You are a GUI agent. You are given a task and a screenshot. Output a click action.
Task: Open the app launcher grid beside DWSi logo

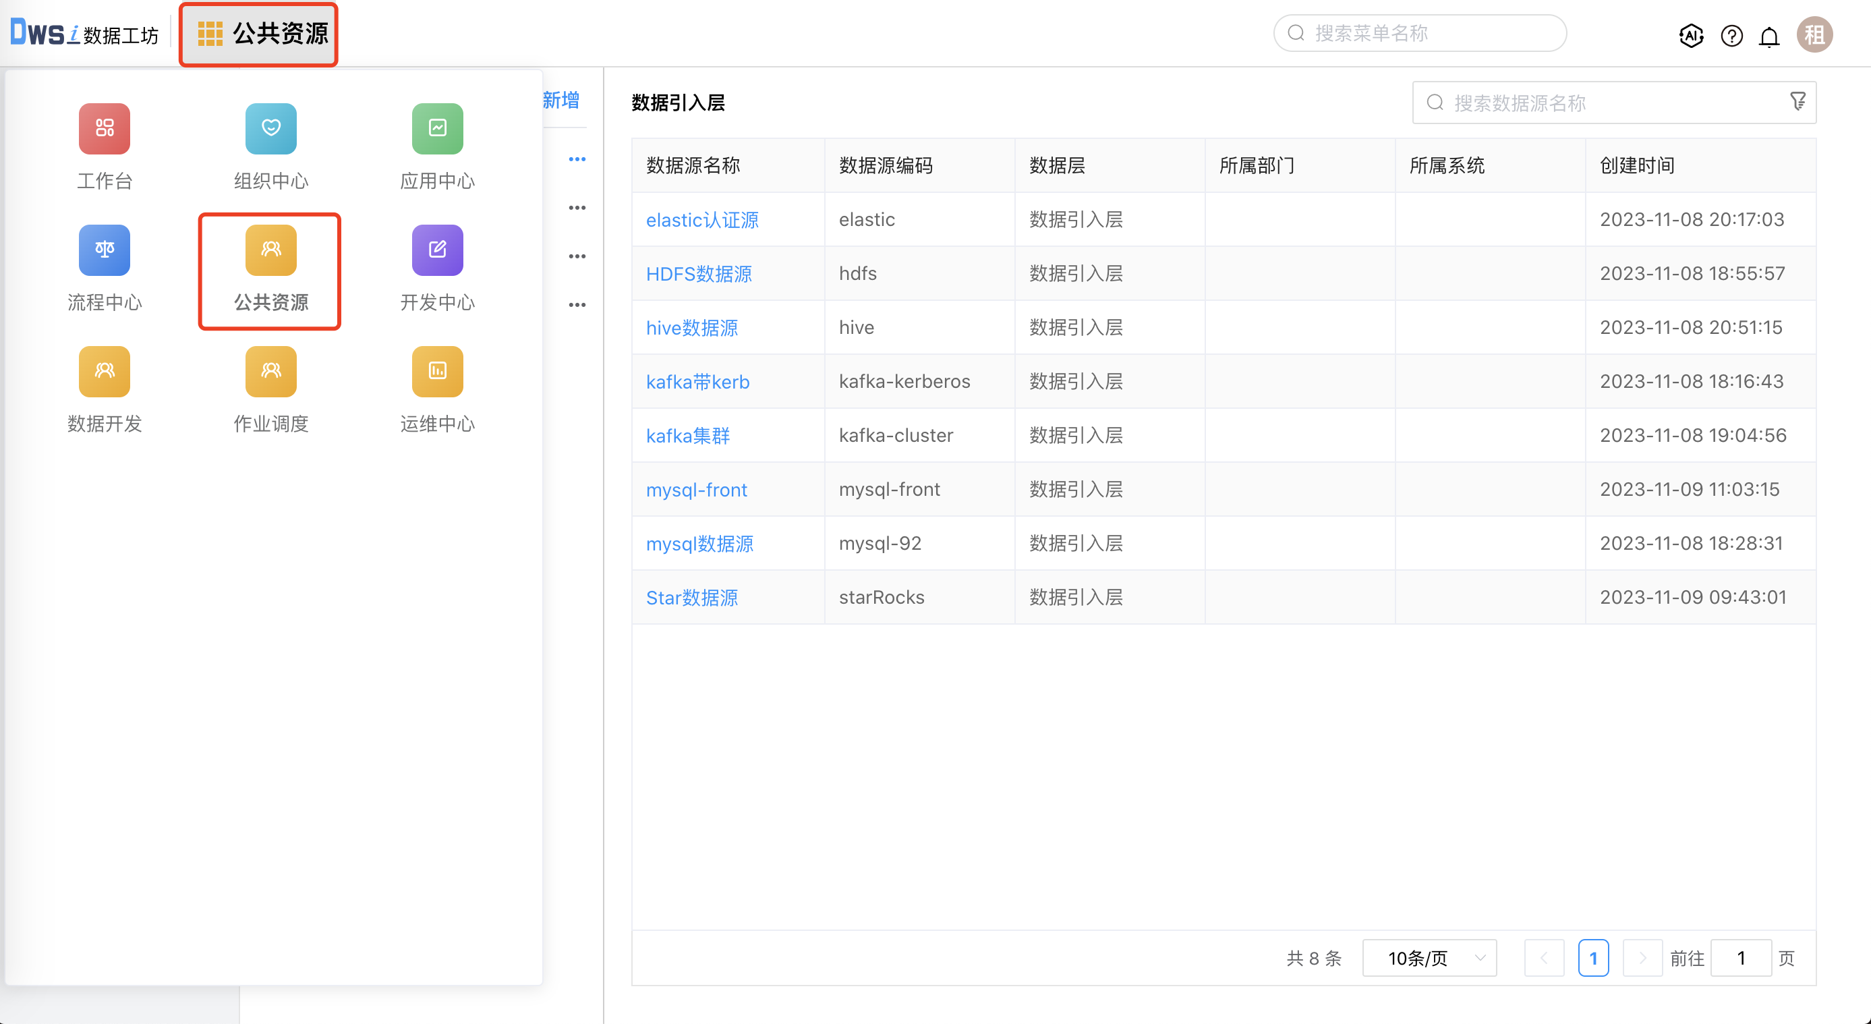210,34
